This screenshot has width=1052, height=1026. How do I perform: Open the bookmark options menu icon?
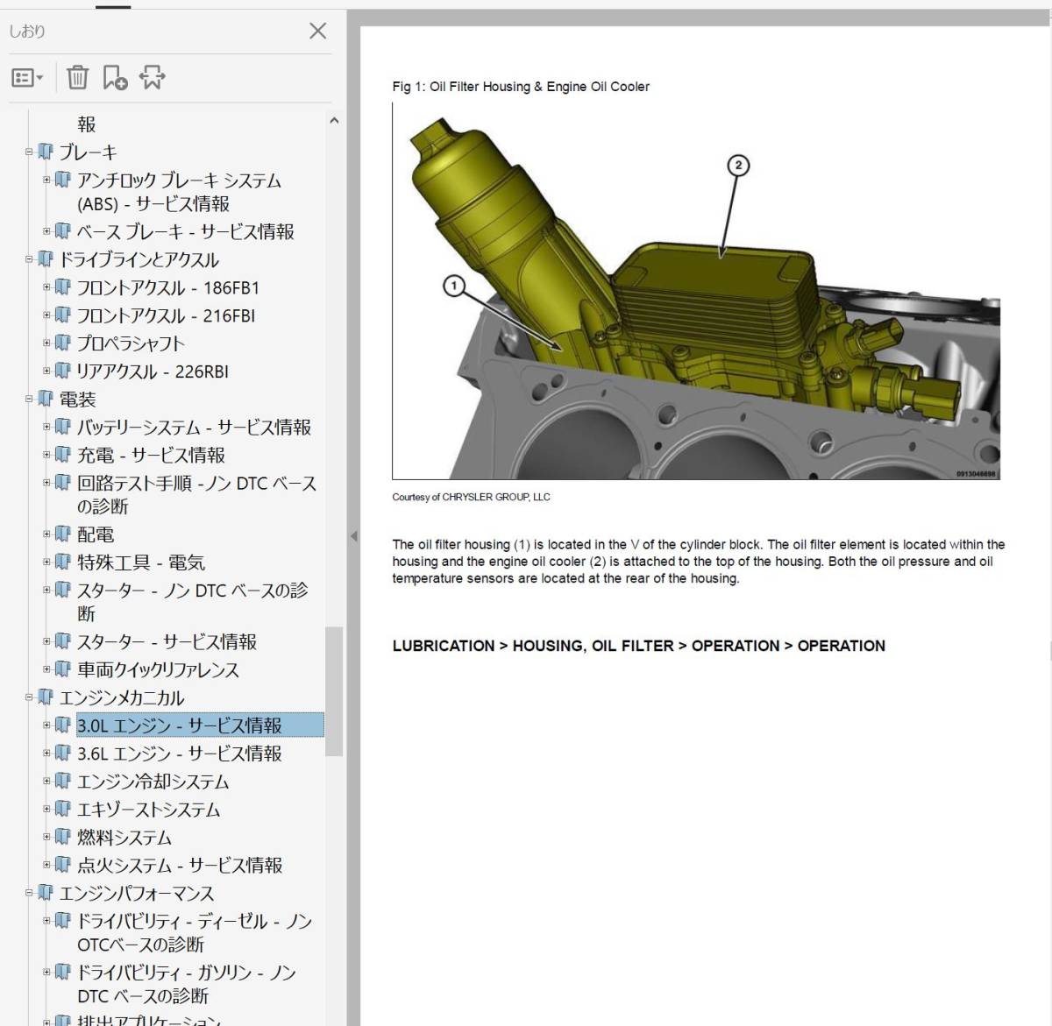tap(27, 78)
